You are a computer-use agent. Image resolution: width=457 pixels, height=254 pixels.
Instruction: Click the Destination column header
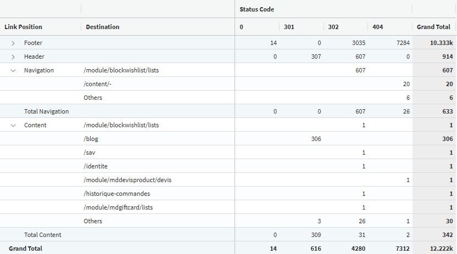[x=103, y=27]
